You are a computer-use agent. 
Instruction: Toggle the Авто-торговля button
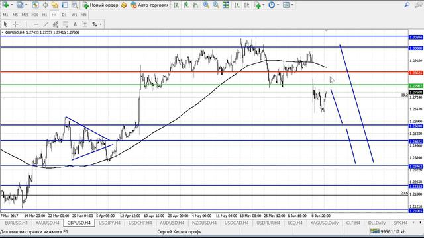(x=150, y=5)
